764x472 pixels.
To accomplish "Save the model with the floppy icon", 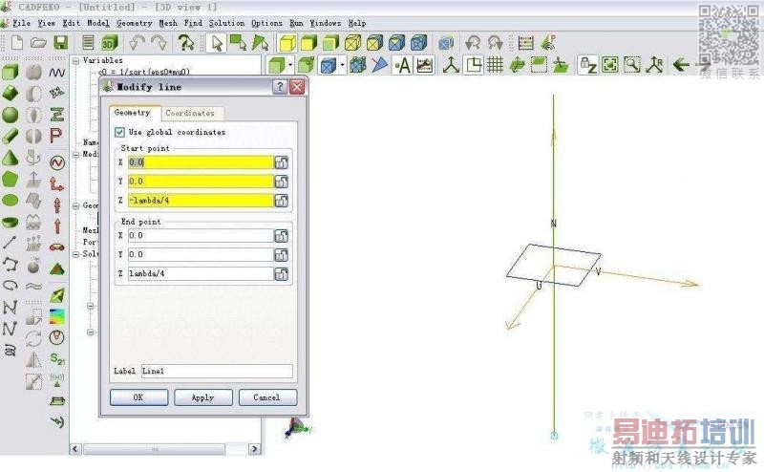I will coord(60,43).
